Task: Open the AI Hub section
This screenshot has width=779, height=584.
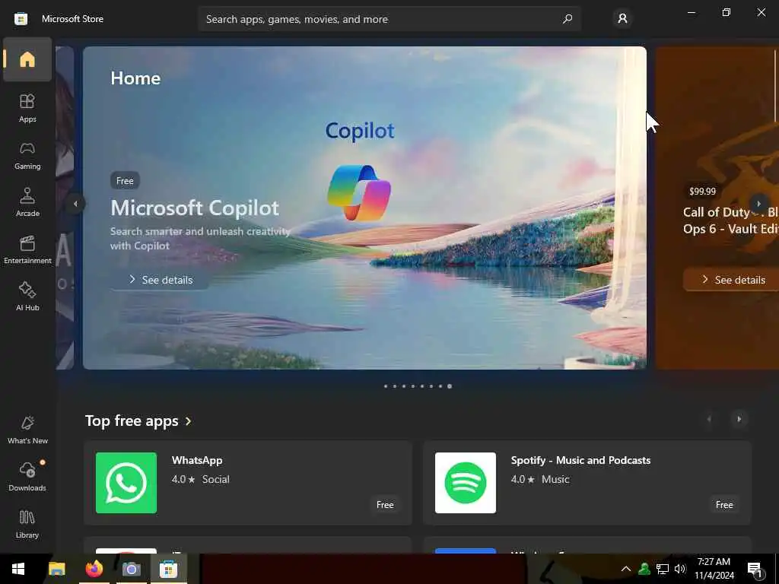Action: tap(27, 297)
